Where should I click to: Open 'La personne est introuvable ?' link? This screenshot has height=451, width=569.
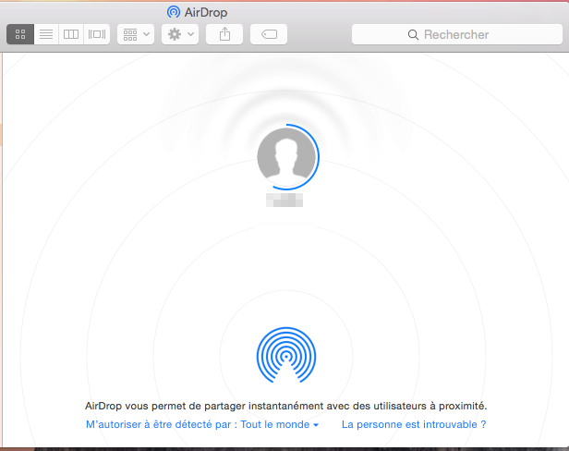[x=414, y=424]
